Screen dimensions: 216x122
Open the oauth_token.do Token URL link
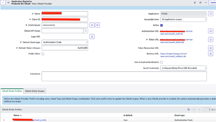tap(177, 41)
